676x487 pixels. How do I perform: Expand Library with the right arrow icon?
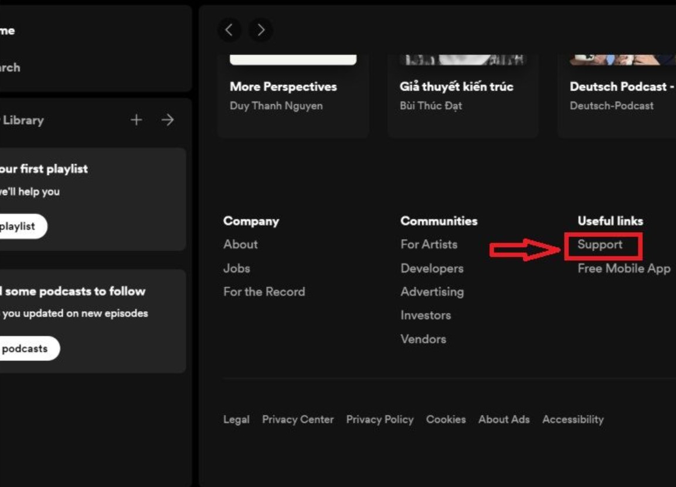click(168, 120)
